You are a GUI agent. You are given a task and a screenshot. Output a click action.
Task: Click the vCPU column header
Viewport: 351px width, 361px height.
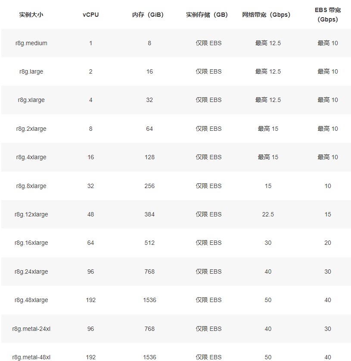(x=90, y=15)
